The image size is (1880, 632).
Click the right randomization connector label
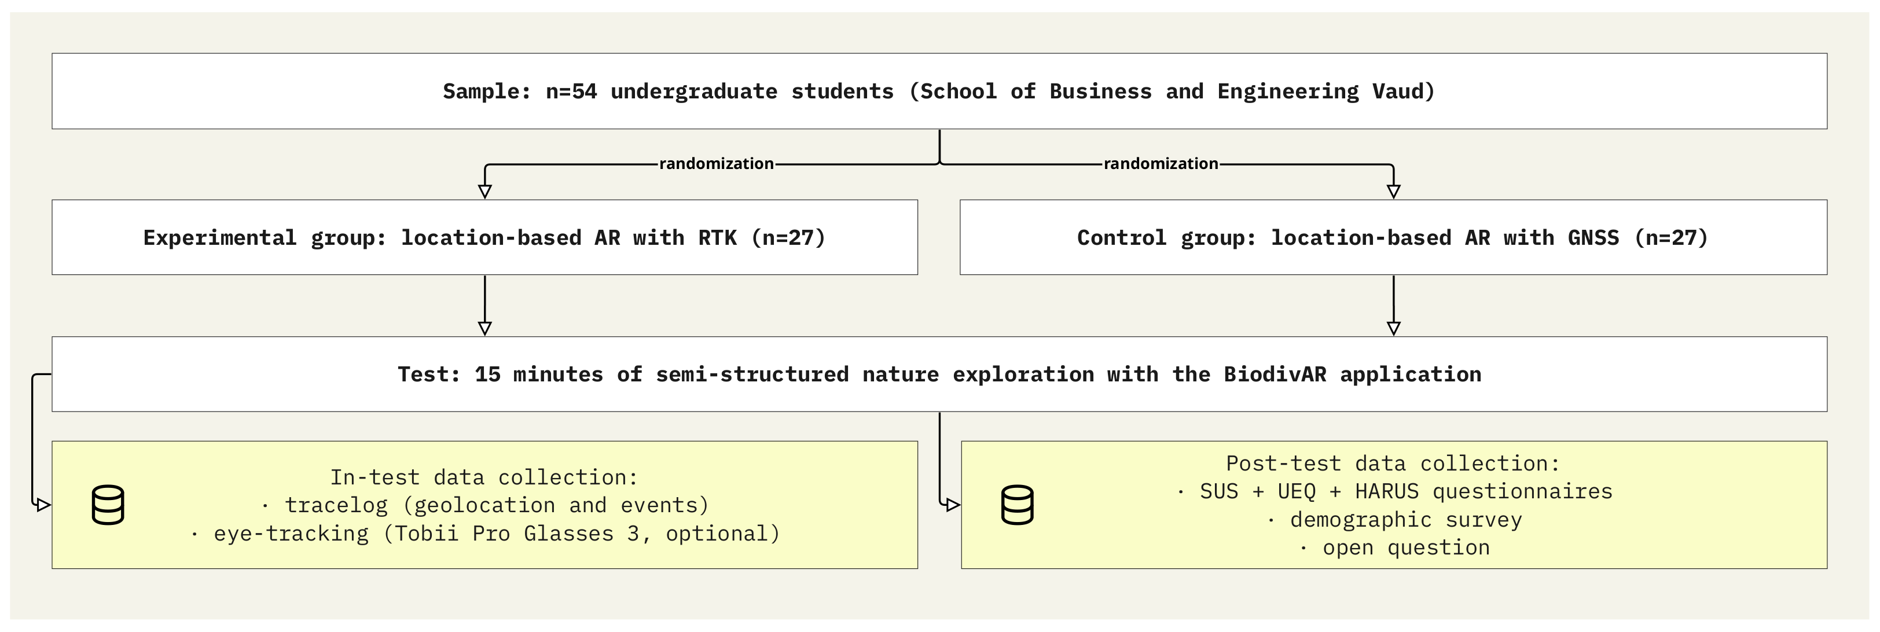pyautogui.click(x=1161, y=163)
